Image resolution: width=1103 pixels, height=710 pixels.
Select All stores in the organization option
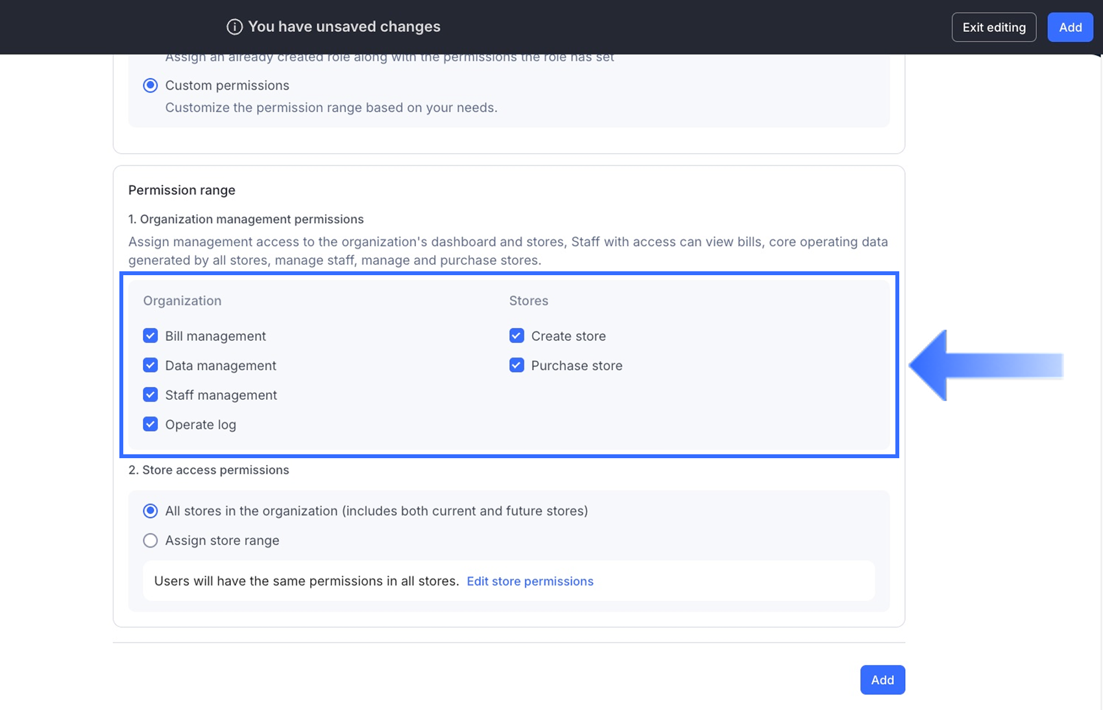(151, 511)
